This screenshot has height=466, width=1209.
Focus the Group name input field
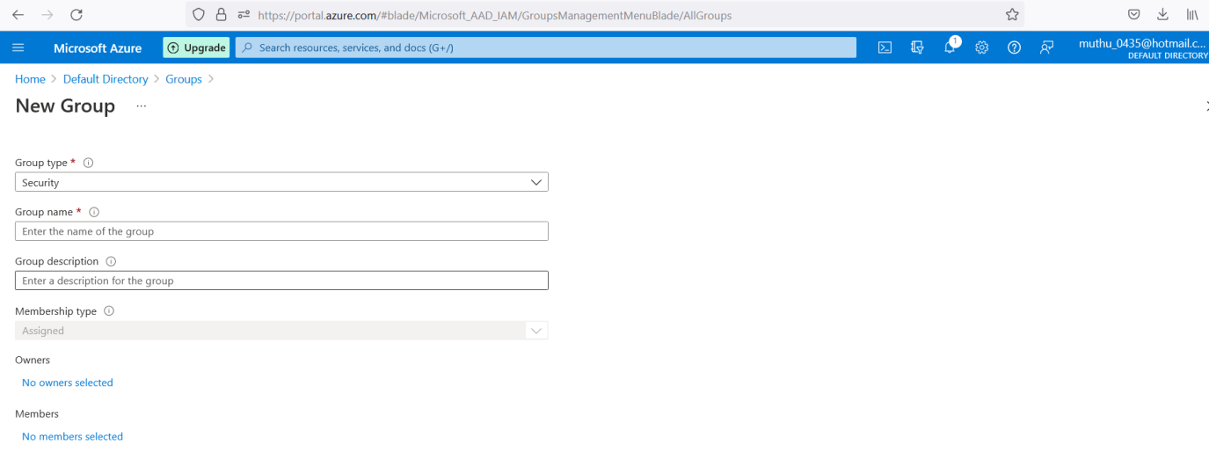coord(281,231)
